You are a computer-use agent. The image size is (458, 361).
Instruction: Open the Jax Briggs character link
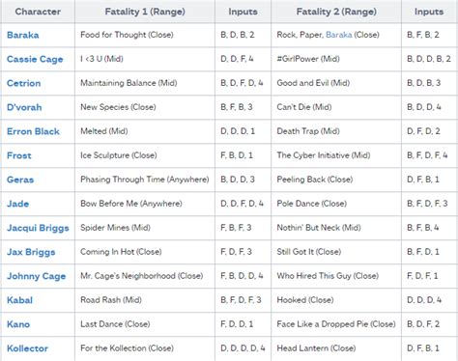pyautogui.click(x=31, y=252)
